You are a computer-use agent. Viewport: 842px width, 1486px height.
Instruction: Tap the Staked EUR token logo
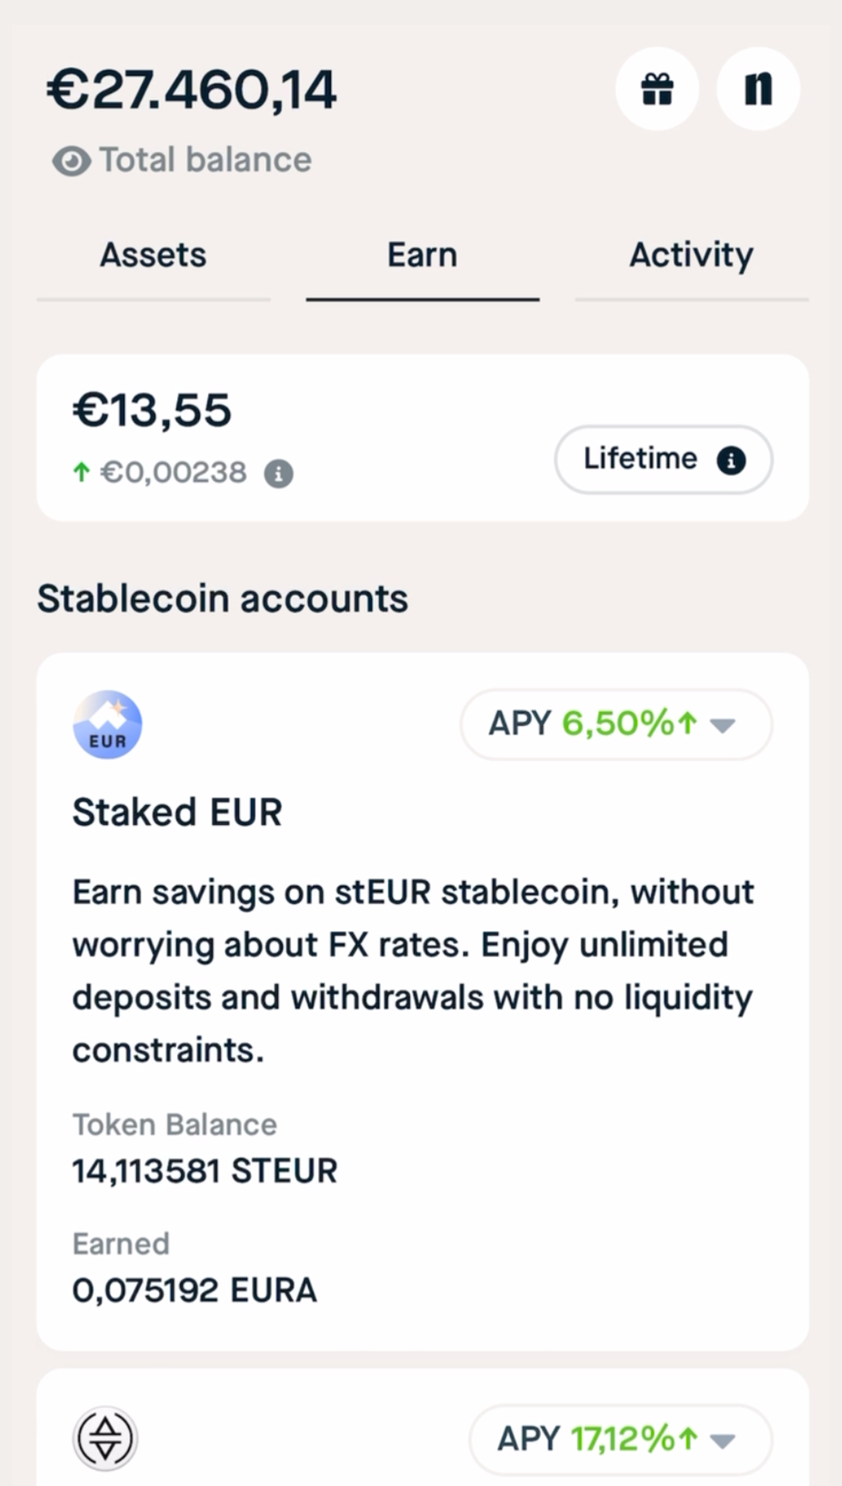click(107, 724)
